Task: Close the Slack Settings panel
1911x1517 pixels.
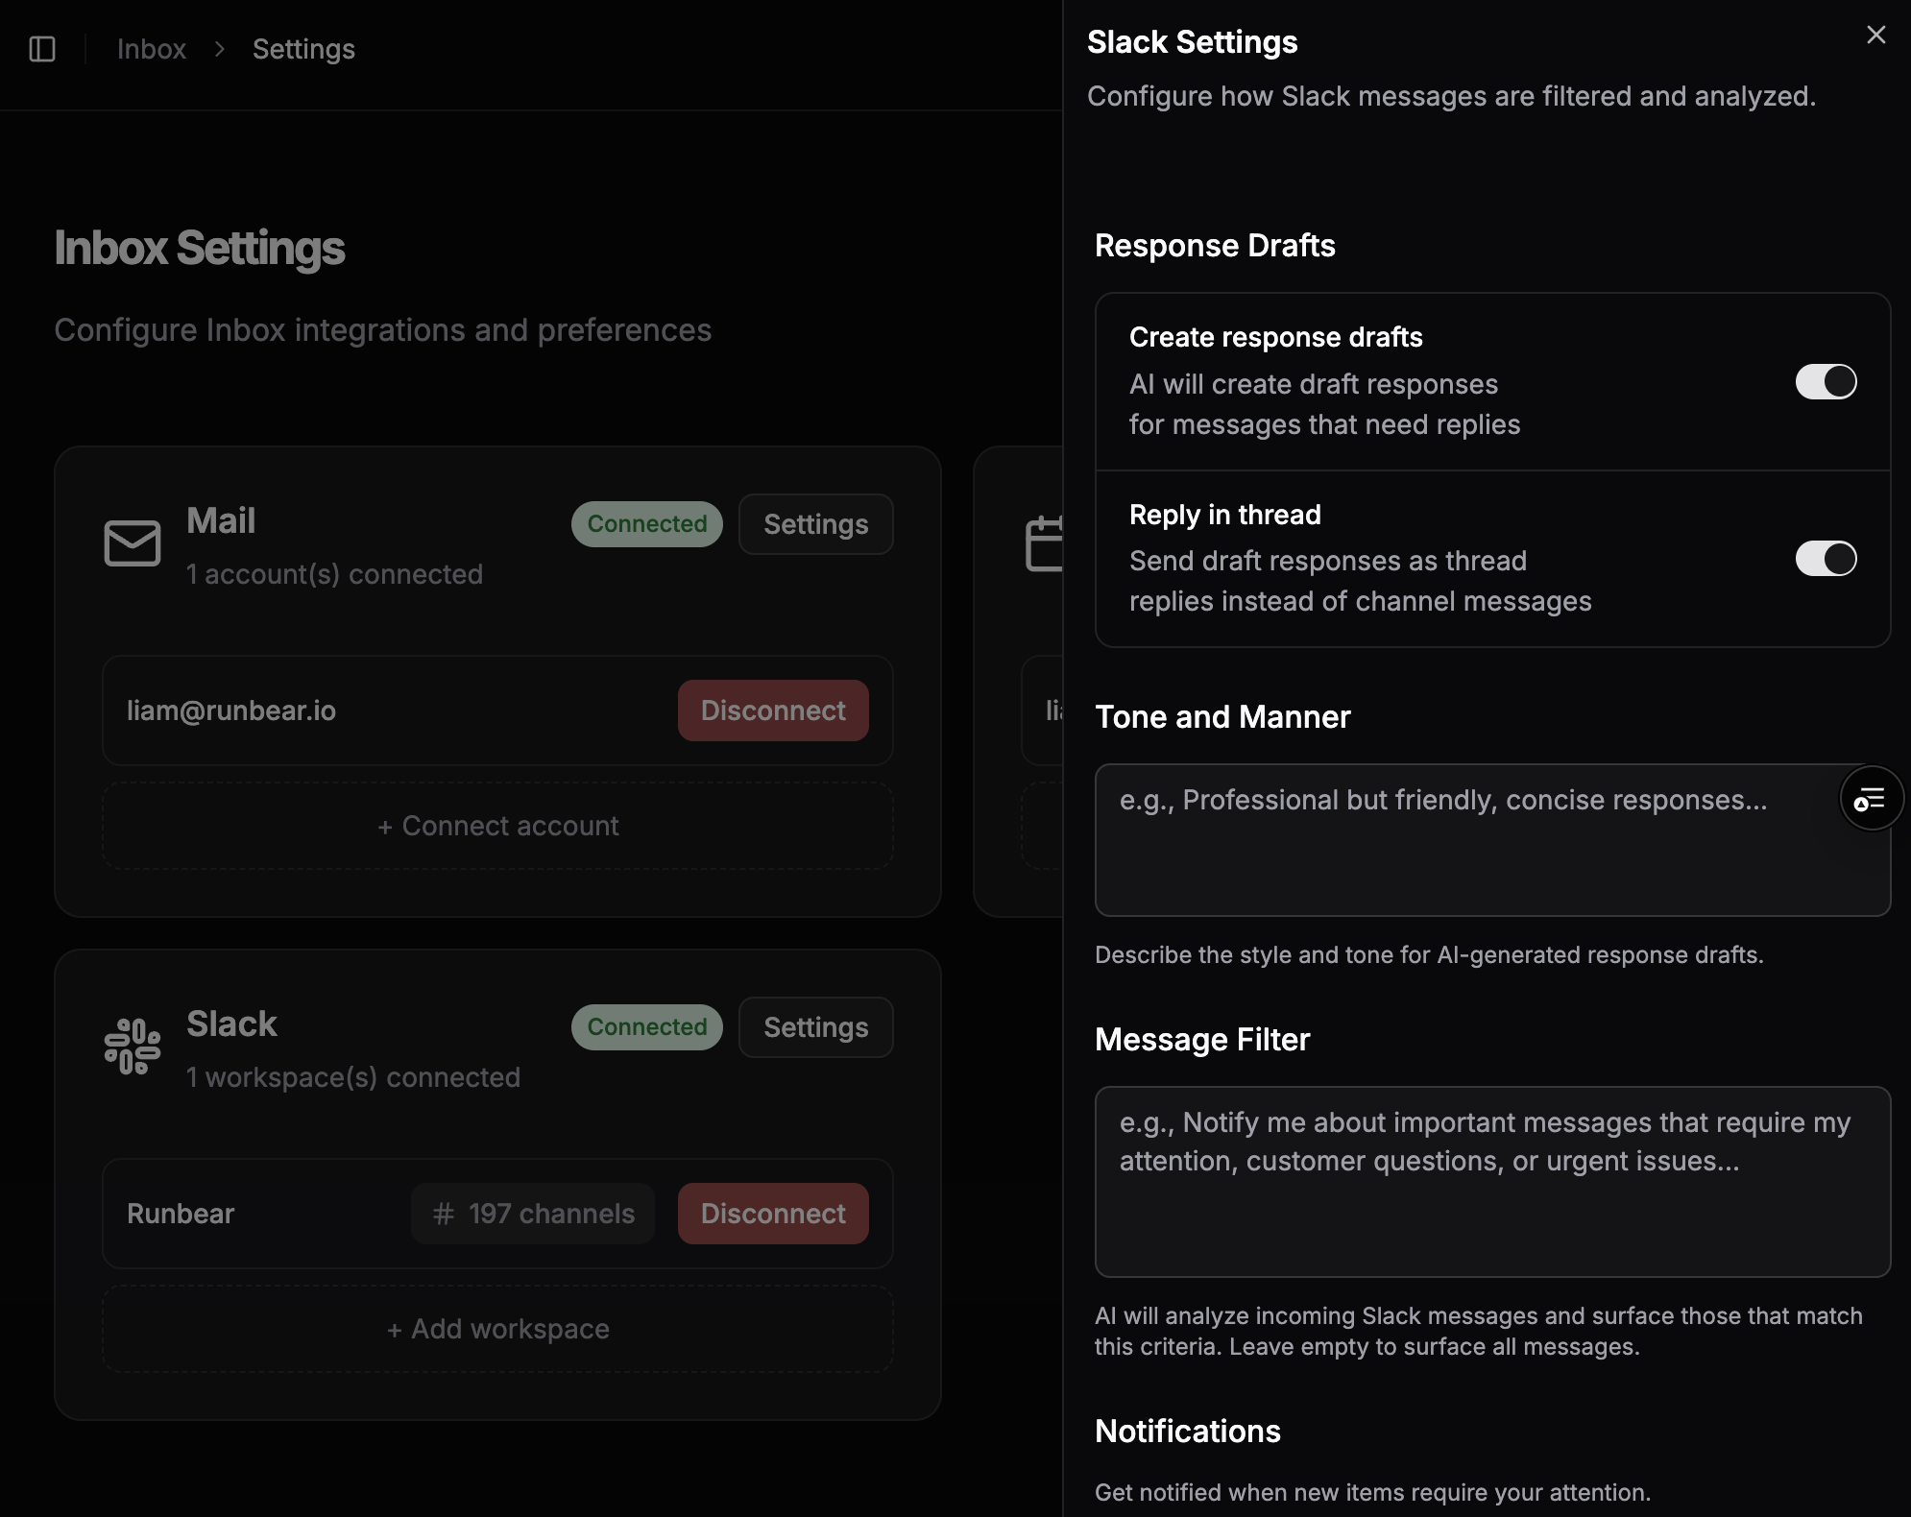Action: pos(1875,36)
